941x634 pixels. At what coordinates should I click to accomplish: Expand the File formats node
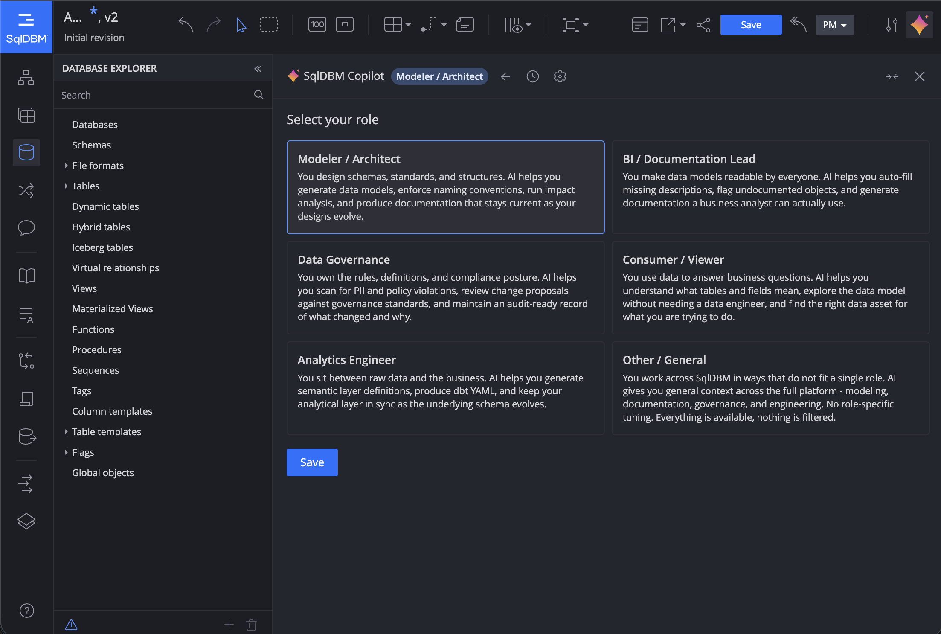tap(66, 166)
